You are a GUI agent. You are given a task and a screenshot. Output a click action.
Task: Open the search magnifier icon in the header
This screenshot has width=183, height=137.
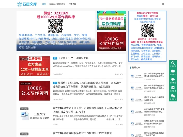[x=163, y=4]
